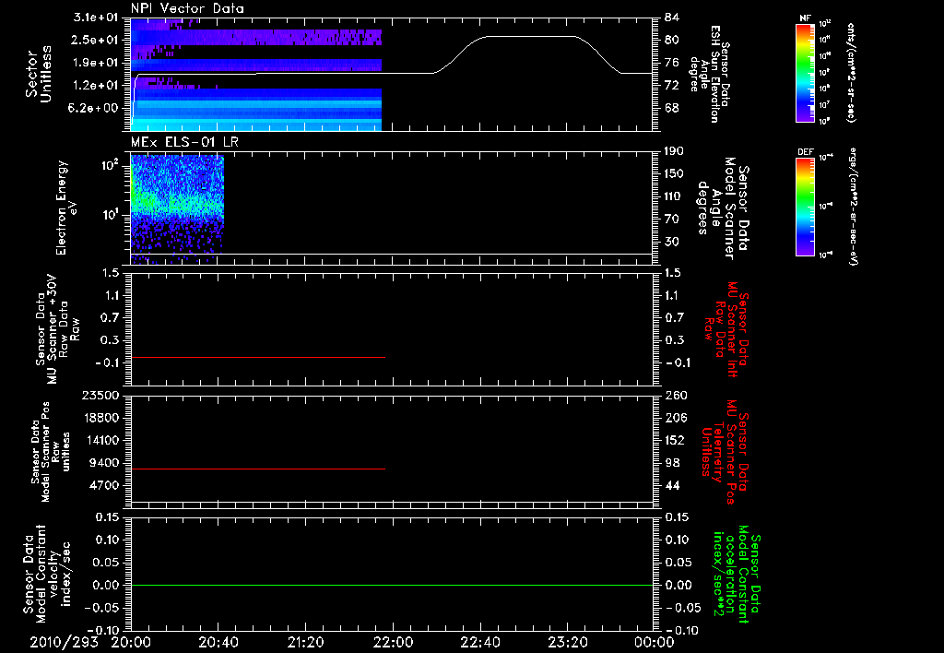Click the 'Model Scanner Pos Raw' left axis title
944x653 pixels.
pyautogui.click(x=52, y=452)
